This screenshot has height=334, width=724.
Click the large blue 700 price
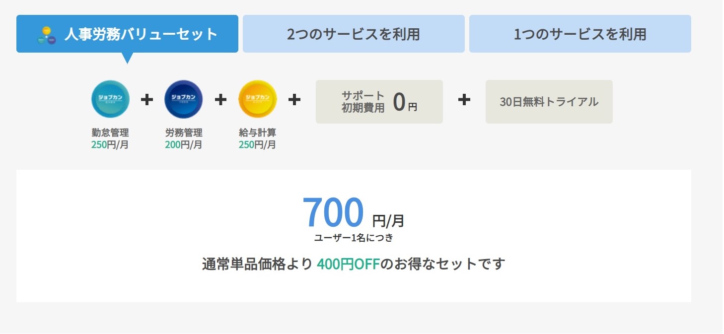[x=333, y=212]
